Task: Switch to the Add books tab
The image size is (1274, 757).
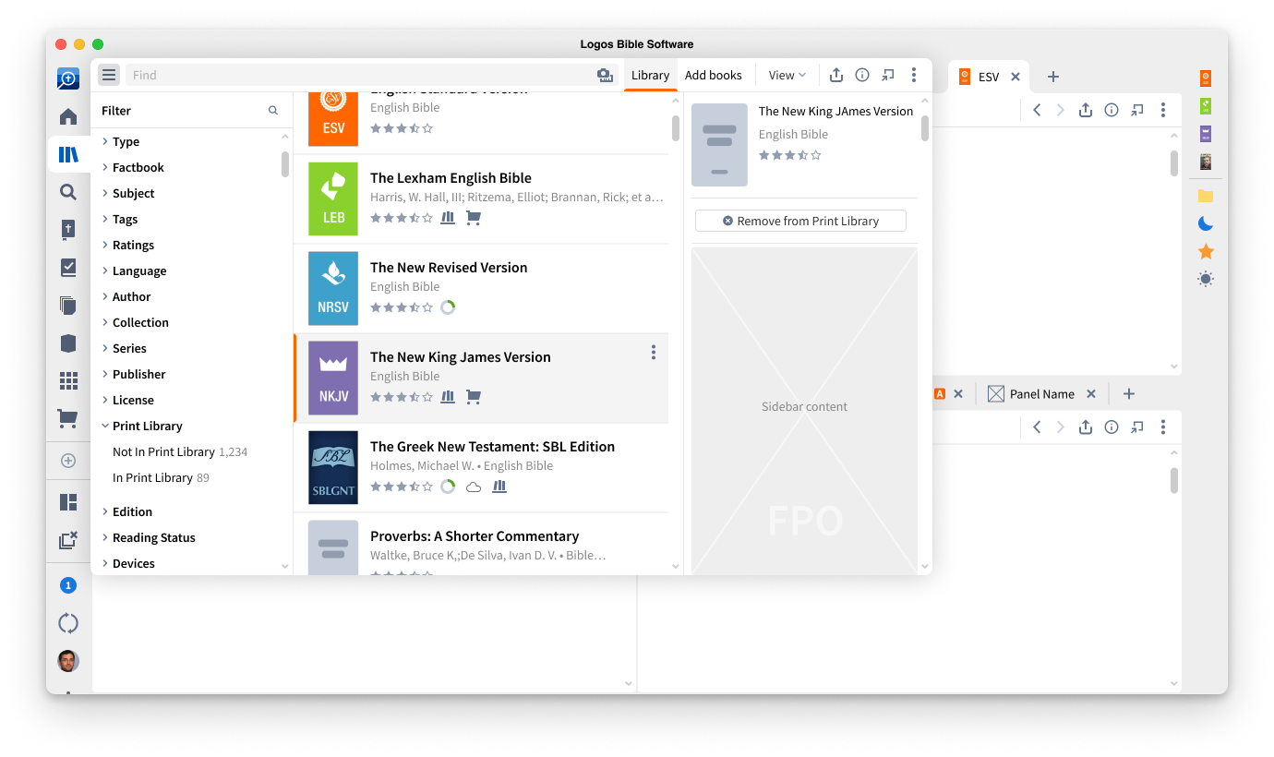Action: pos(714,76)
